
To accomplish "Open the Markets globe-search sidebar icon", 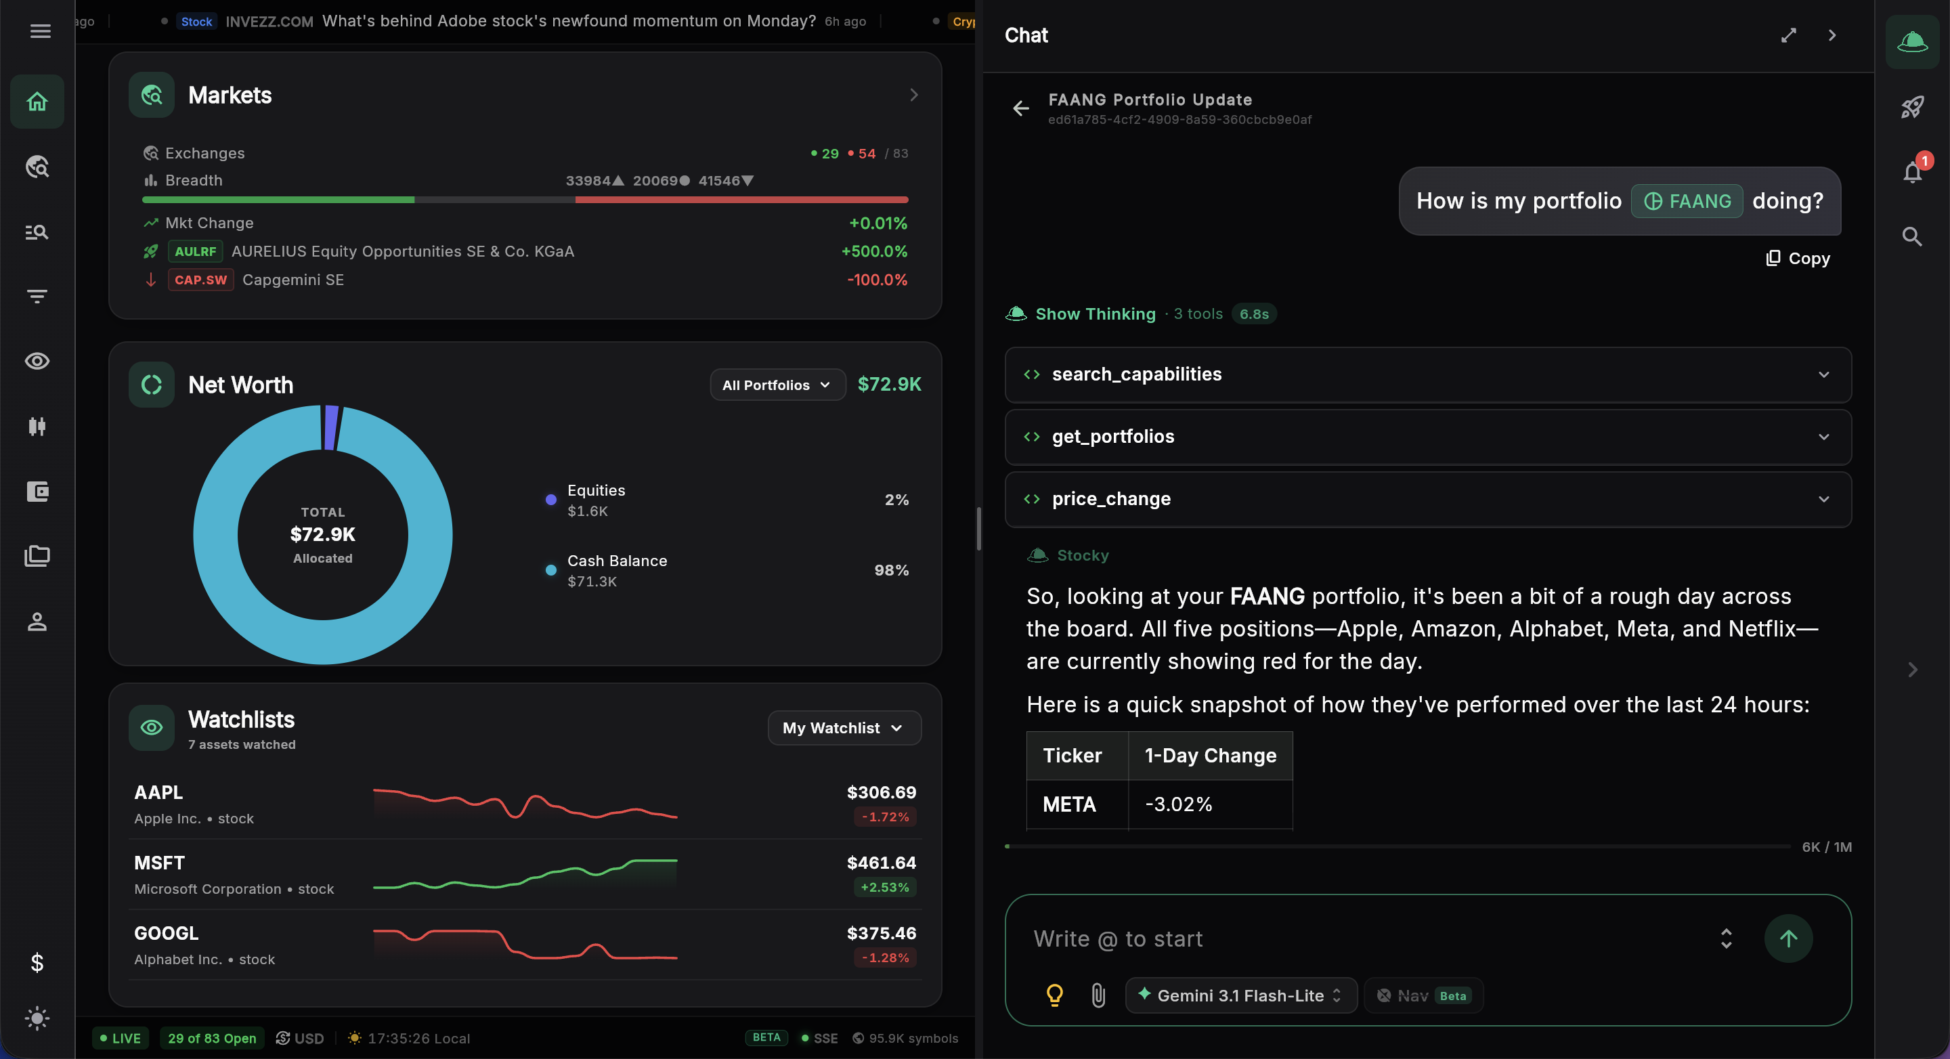I will point(37,167).
